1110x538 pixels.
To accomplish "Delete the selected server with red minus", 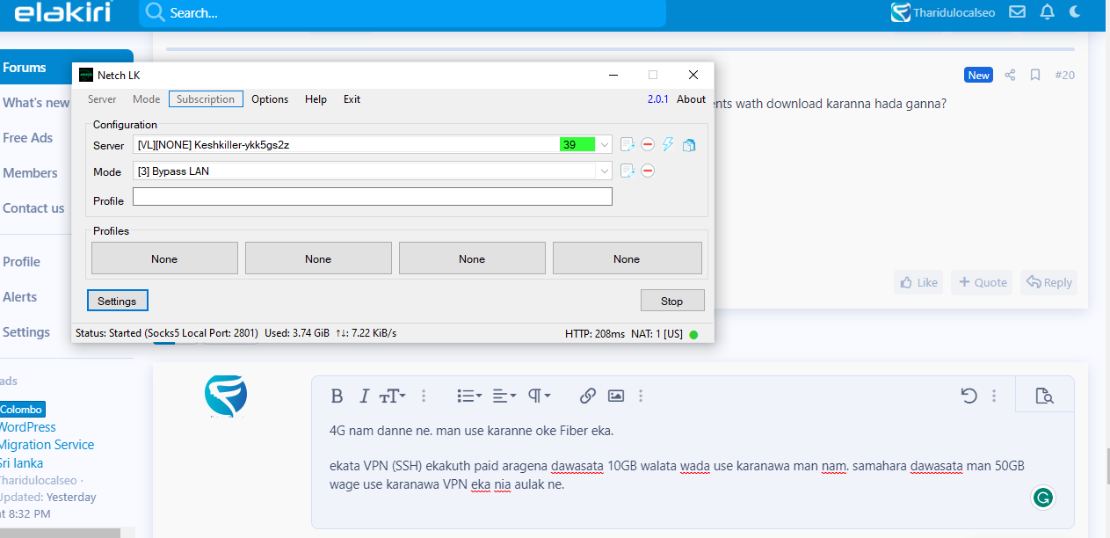I will [648, 144].
